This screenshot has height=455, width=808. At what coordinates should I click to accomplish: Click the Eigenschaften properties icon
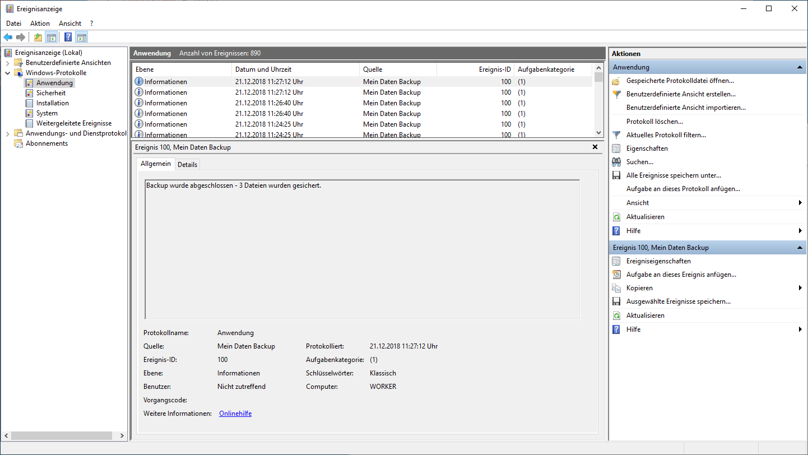click(616, 148)
